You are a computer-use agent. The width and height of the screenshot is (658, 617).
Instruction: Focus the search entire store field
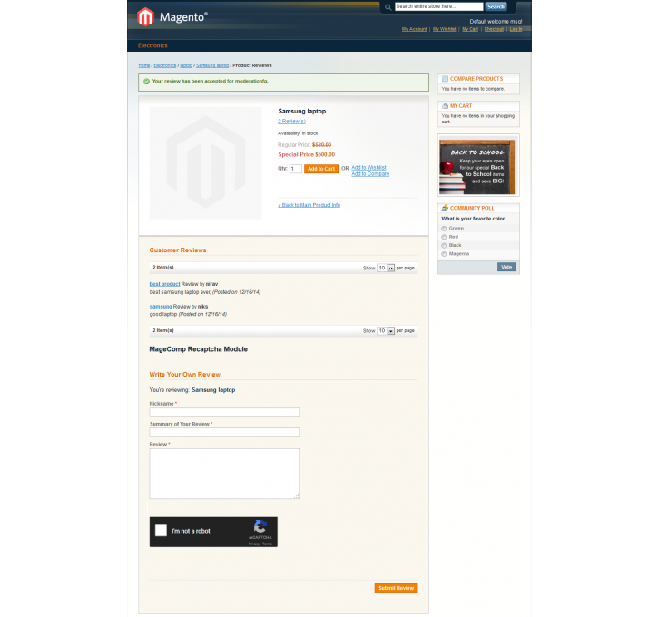(x=439, y=6)
